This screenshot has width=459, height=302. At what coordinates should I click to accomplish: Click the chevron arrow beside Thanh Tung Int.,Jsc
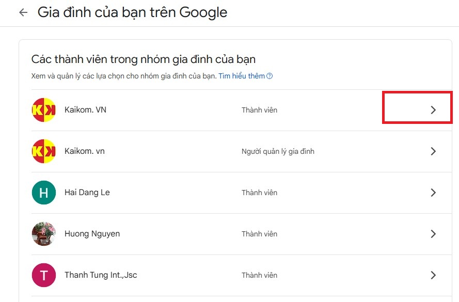[433, 275]
